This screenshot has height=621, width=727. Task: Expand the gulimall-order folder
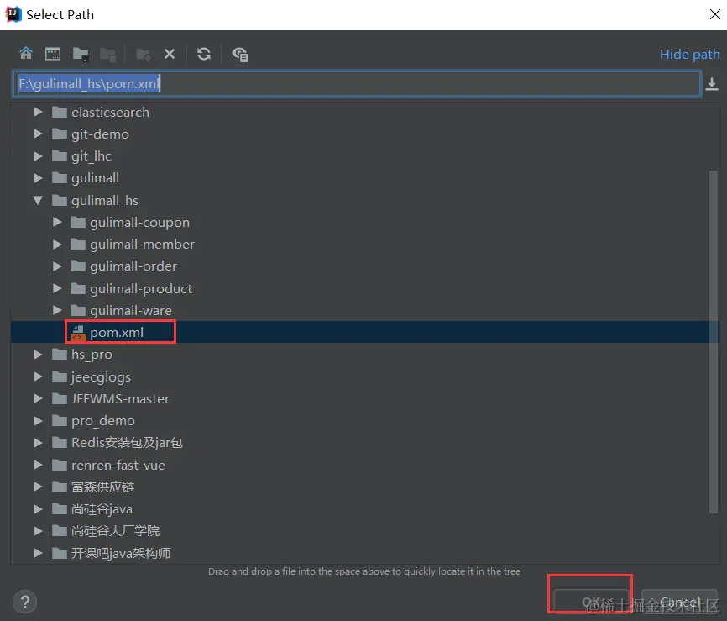point(57,266)
